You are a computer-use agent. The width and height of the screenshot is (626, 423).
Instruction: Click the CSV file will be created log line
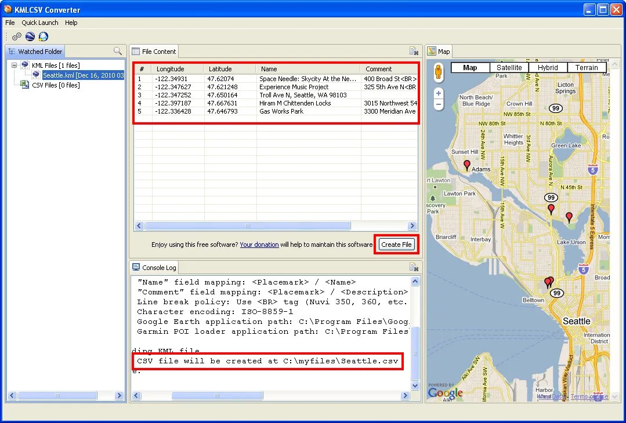click(267, 361)
